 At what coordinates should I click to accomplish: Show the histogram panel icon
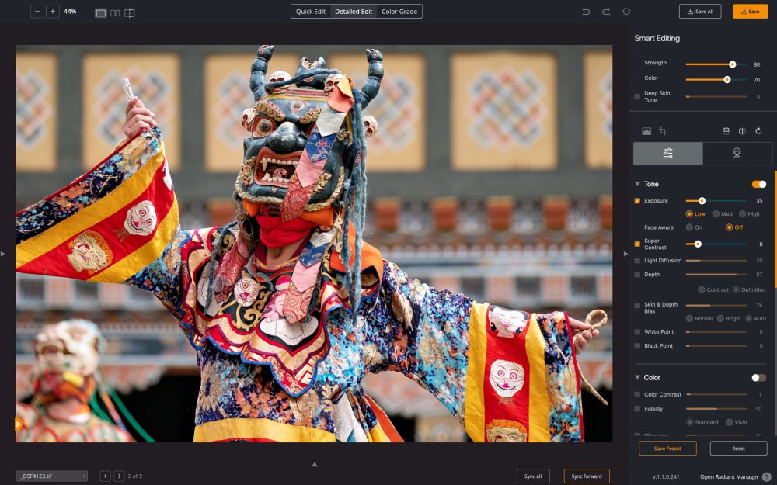tap(646, 131)
